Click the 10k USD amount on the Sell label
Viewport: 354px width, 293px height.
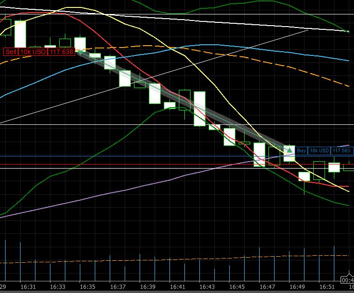33,52
